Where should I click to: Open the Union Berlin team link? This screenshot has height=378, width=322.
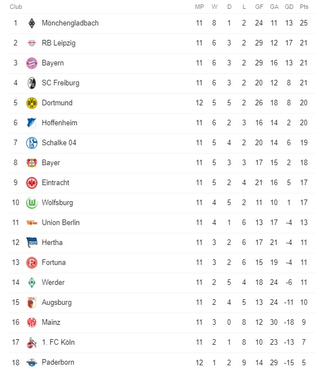[61, 222]
